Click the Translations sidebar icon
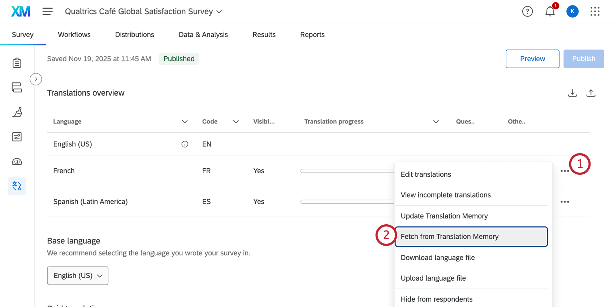 [17, 186]
